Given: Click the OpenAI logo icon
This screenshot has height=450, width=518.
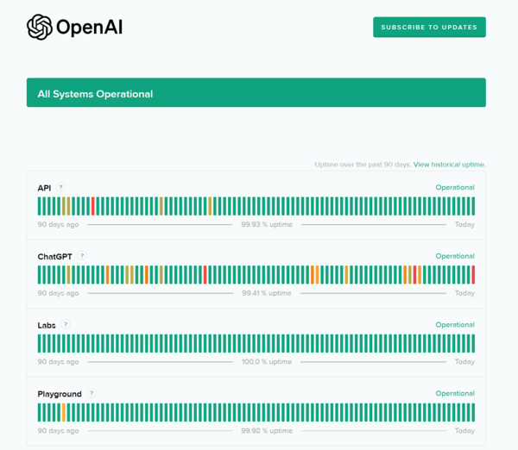Looking at the screenshot, I should pos(40,28).
